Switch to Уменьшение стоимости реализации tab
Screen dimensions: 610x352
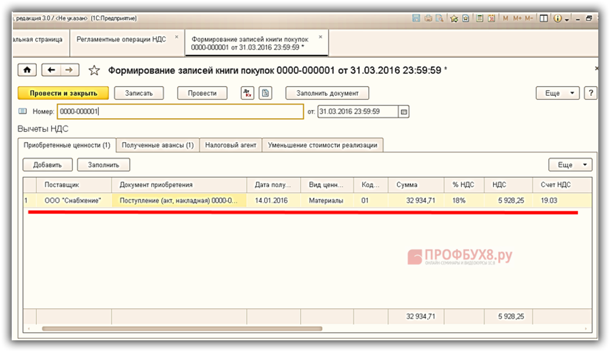[323, 145]
